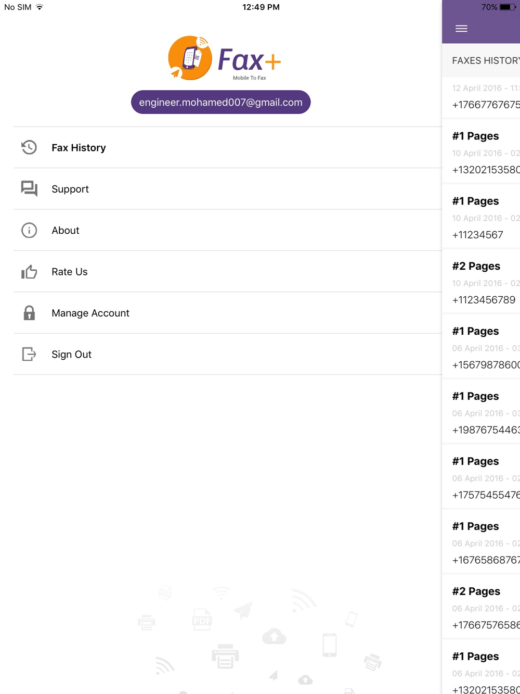This screenshot has height=694, width=520.
Task: Select the fax number starting +17575455476
Action: pos(486,495)
